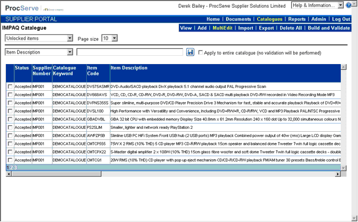Tick checkbox for item CMTCPX22
The height and width of the screenshot is (222, 358).
[10, 152]
